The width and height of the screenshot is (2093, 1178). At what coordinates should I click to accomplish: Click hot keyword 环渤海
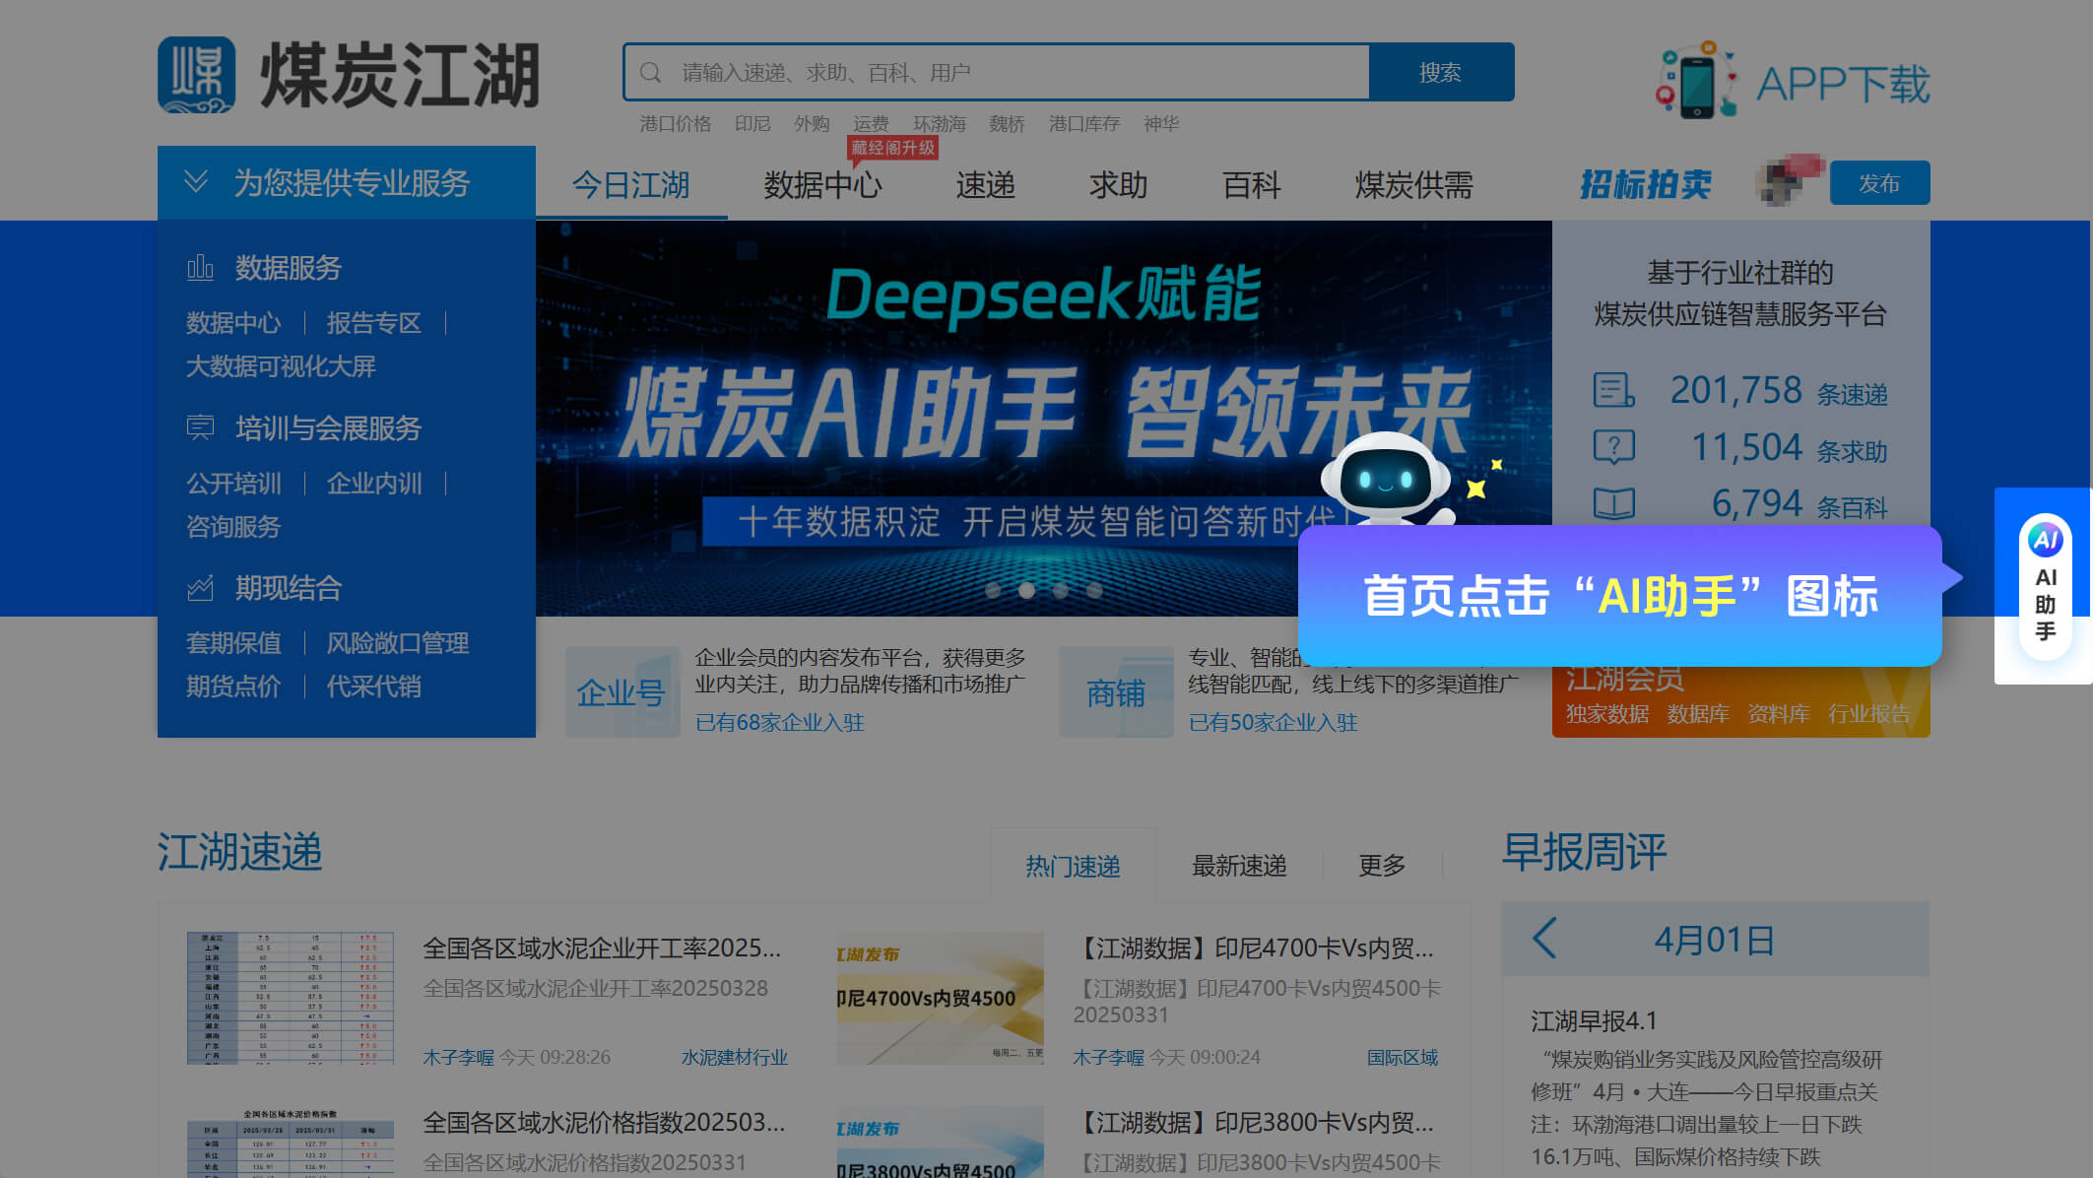click(940, 123)
